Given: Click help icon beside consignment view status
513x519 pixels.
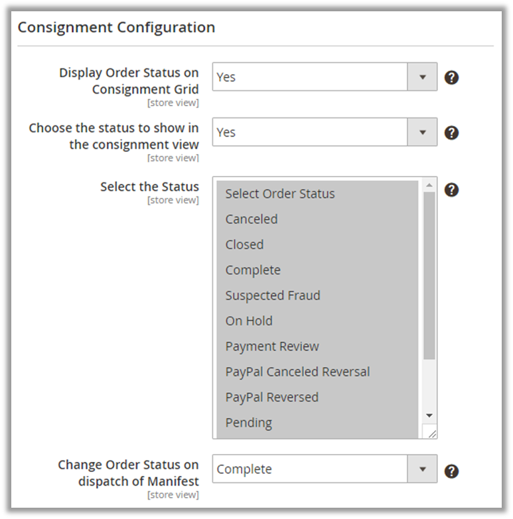Looking at the screenshot, I should coord(451,133).
